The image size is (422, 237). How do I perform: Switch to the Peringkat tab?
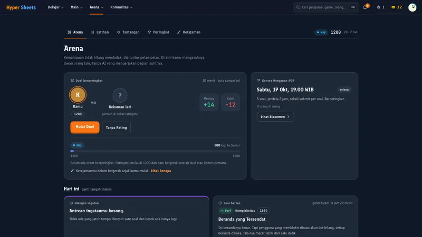pyautogui.click(x=159, y=32)
